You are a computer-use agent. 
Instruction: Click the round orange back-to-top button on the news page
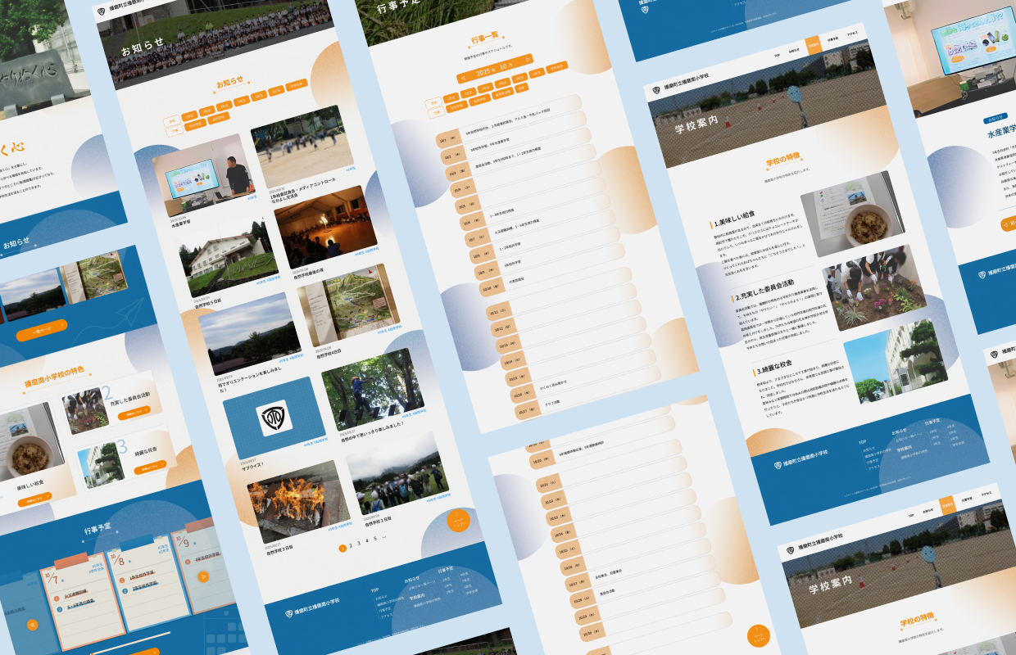tap(458, 522)
